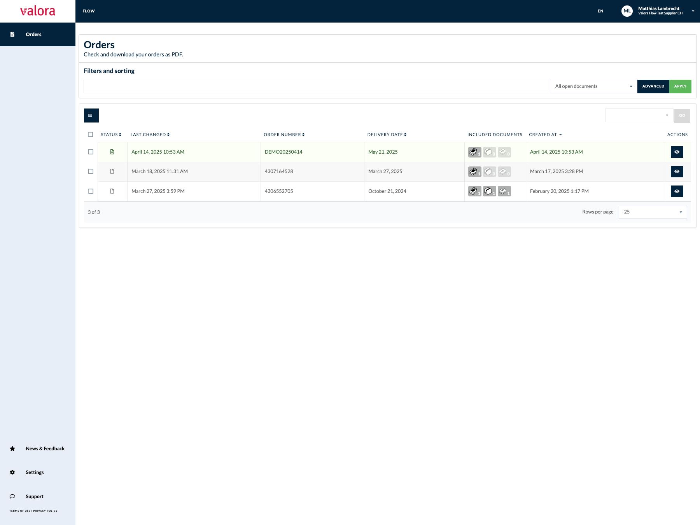Click created at March 17, 2025 3:28 PM
The image size is (700, 525).
[x=556, y=171]
